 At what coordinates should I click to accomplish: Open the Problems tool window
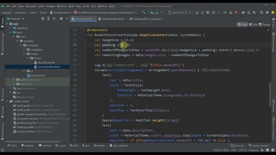(x=28, y=146)
